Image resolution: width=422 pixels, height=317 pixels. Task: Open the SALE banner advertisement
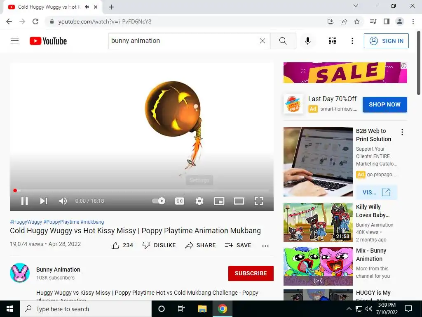(x=345, y=73)
